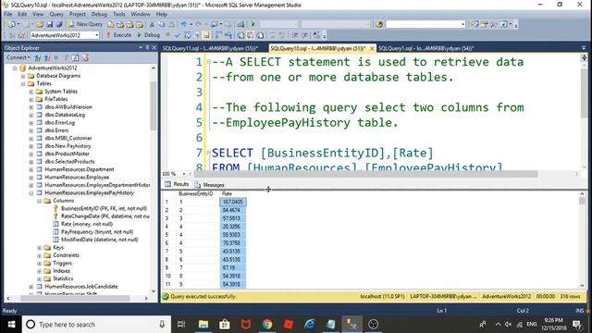Image resolution: width=592 pixels, height=333 pixels.
Task: Click the 167.0405 rate cell
Action: coord(232,202)
